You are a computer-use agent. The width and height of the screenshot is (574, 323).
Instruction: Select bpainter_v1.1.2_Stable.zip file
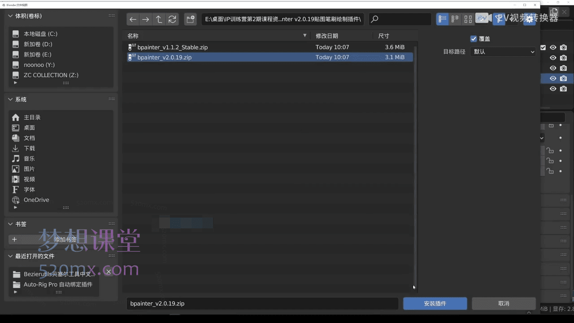point(172,47)
